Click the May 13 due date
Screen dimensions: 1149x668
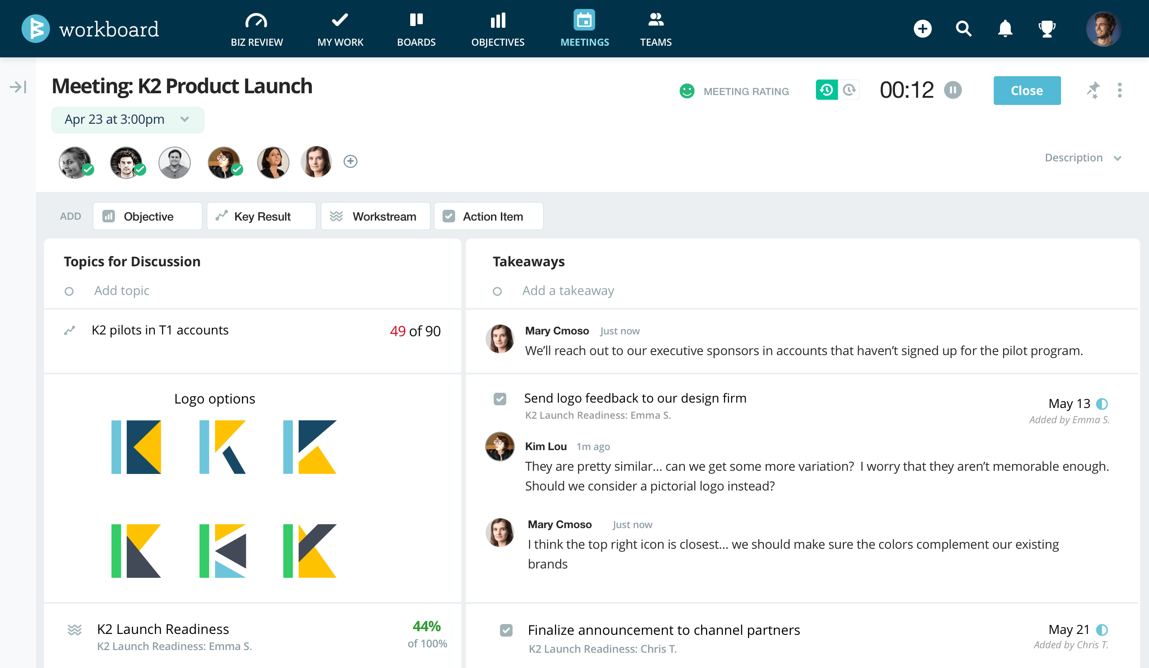coord(1069,403)
